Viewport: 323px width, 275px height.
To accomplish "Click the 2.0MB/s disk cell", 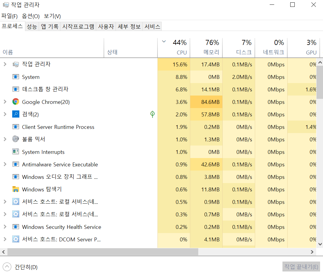I will click(x=239, y=77).
